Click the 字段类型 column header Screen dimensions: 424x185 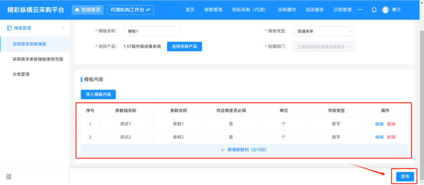click(336, 110)
